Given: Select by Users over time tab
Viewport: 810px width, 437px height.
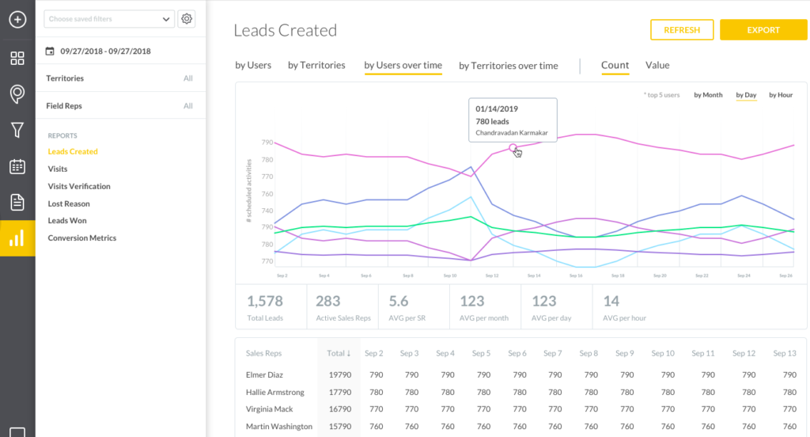Looking at the screenshot, I should (403, 66).
